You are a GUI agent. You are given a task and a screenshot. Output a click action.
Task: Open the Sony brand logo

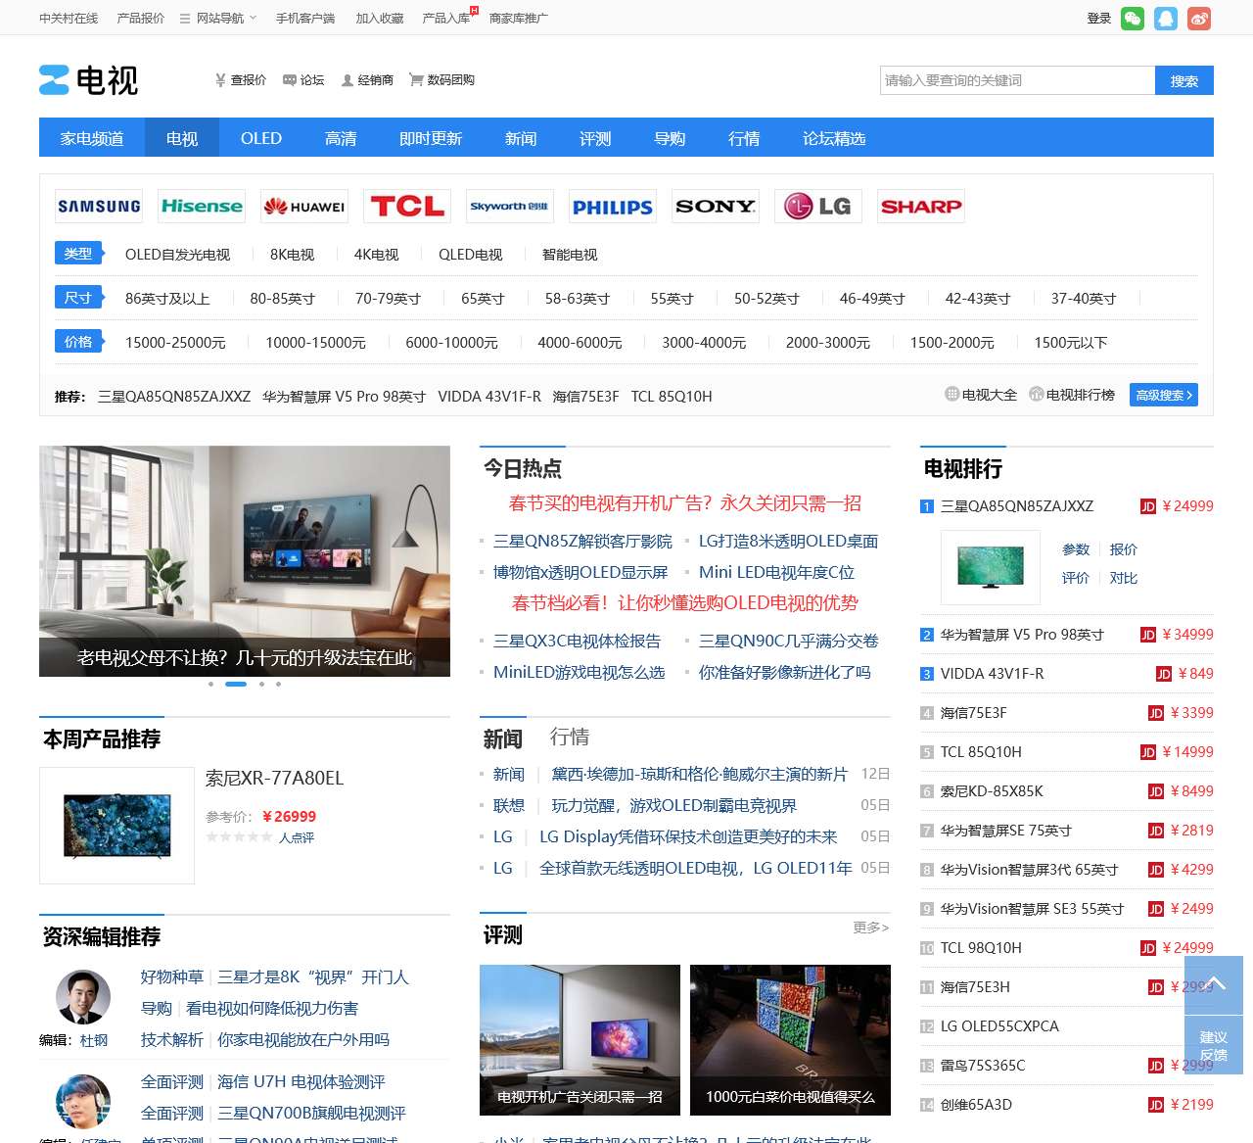click(x=716, y=207)
